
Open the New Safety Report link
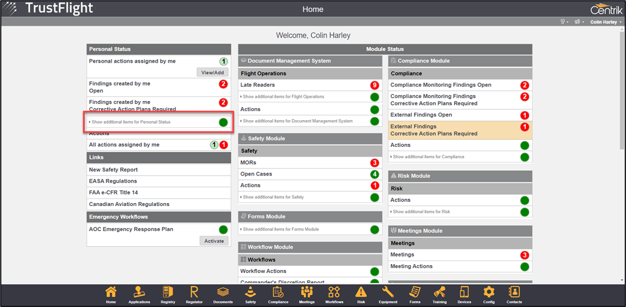[113, 170]
